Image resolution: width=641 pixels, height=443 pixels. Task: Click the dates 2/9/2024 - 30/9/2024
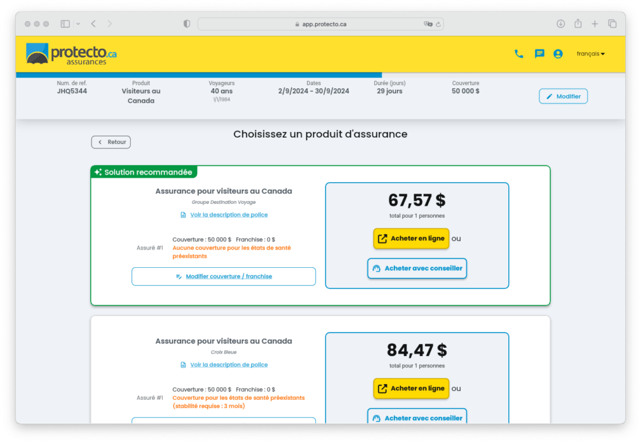tap(314, 91)
